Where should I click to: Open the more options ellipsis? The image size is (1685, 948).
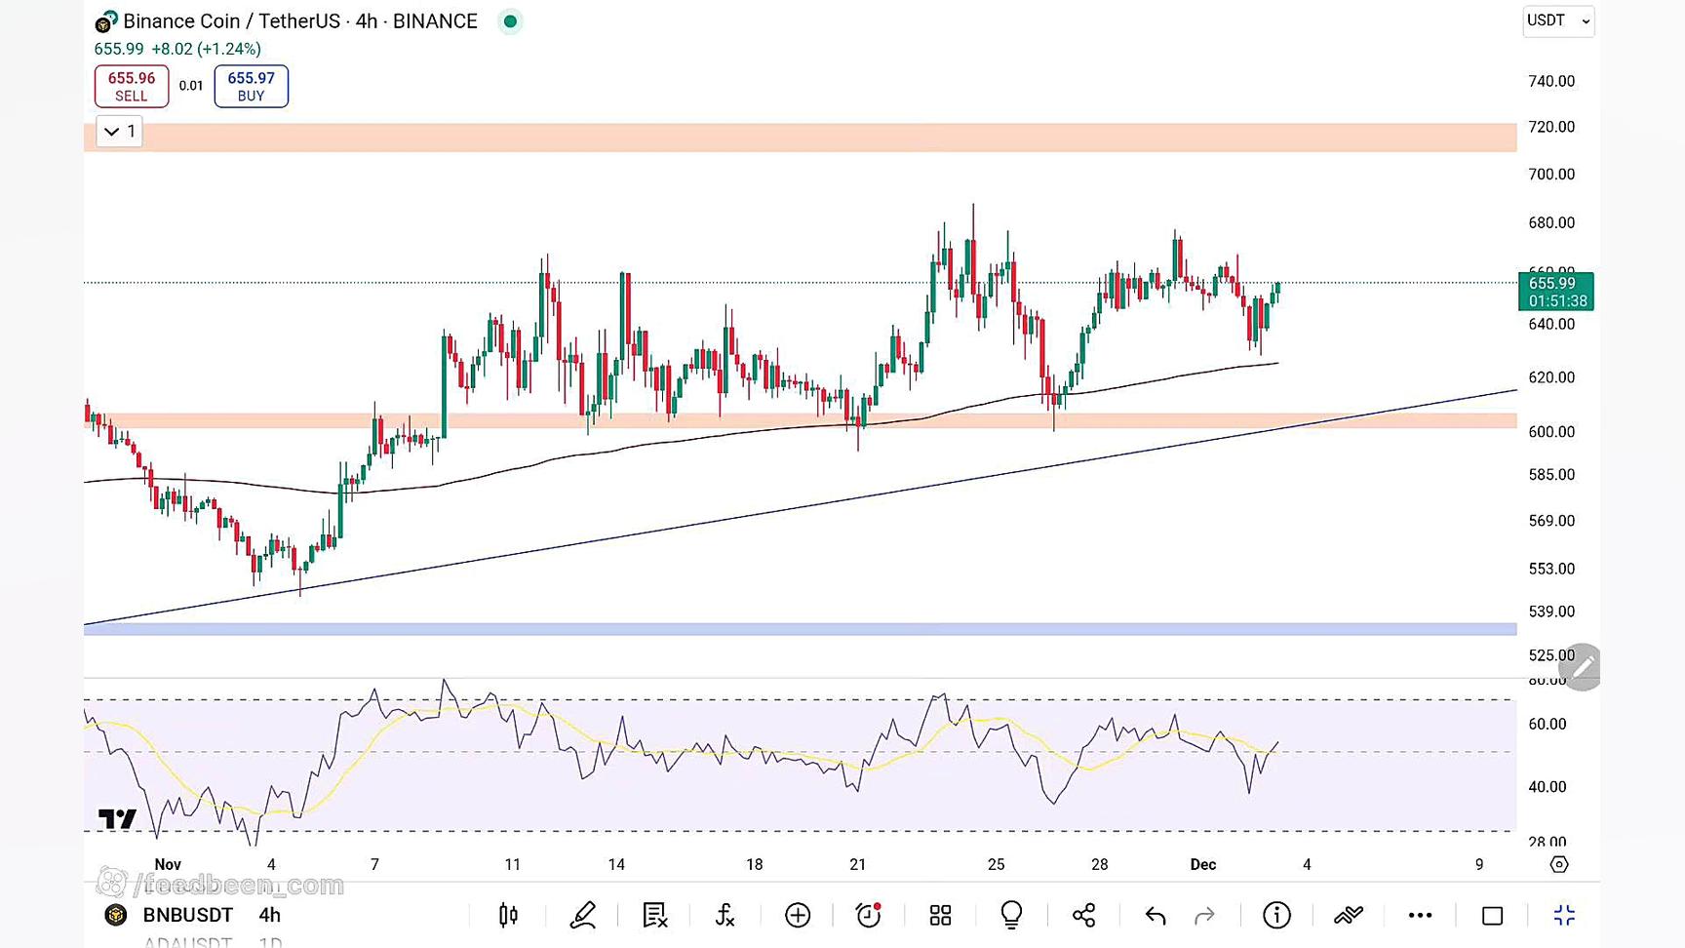click(x=1420, y=915)
